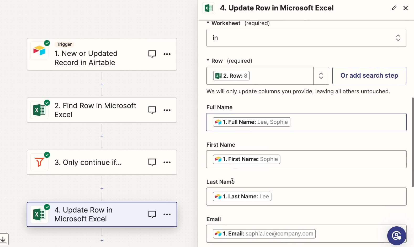The image size is (414, 247).
Task: Open step 3 Only continue if
Action: point(102,162)
